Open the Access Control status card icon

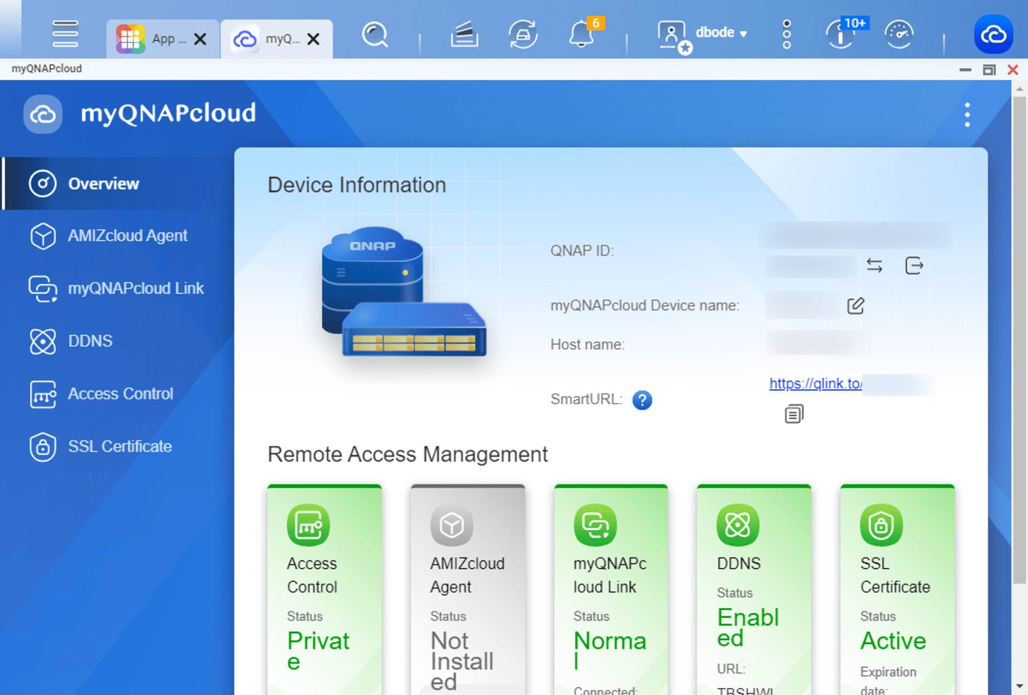click(308, 525)
